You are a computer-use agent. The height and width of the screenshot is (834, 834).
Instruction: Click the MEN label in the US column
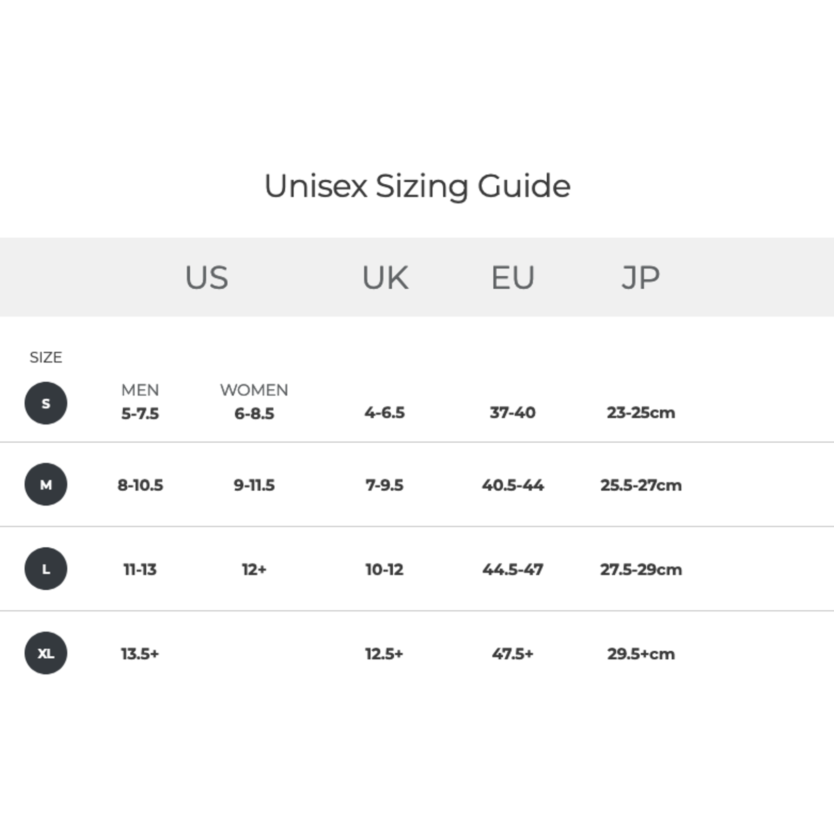[140, 390]
